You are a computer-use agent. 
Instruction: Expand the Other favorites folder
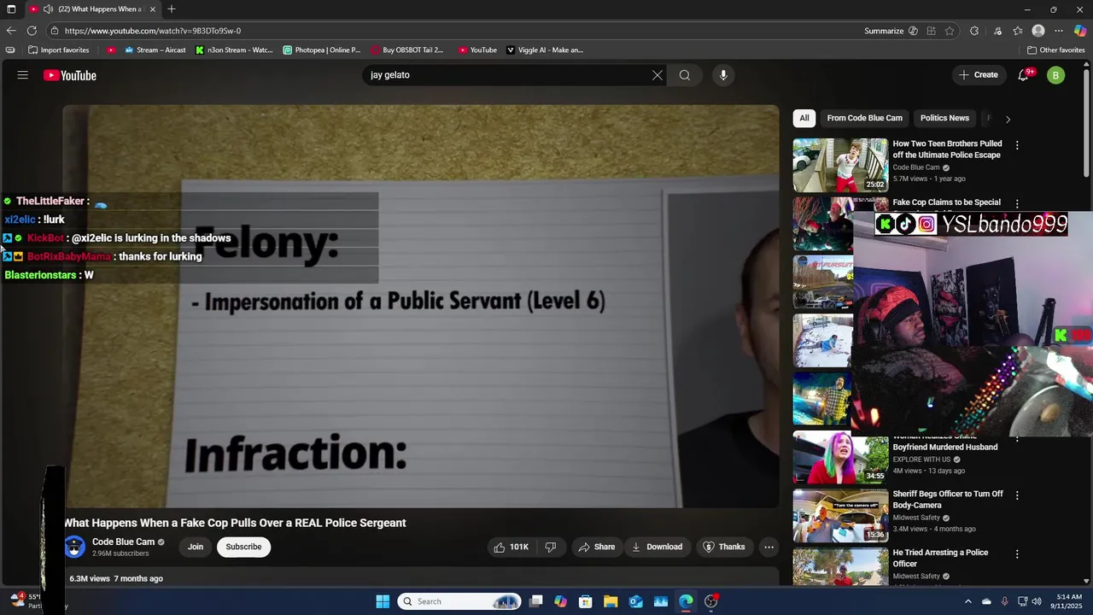[x=1056, y=50]
